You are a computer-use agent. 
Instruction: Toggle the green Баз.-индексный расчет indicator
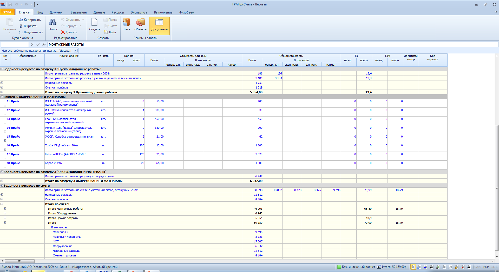click(x=339, y=267)
